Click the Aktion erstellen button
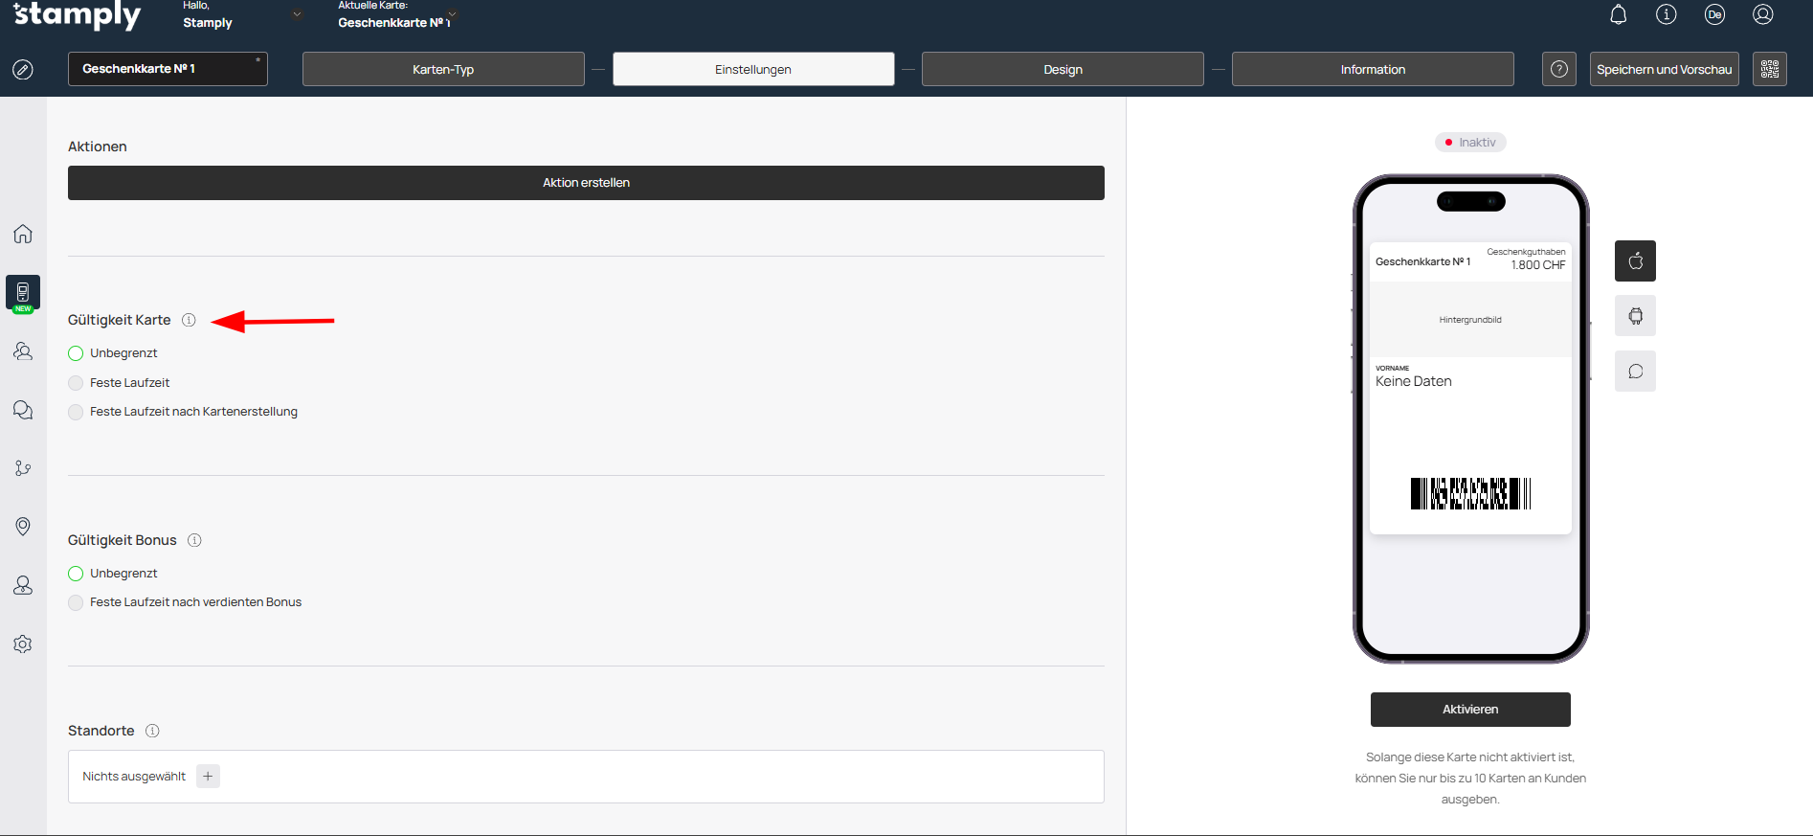1813x836 pixels. click(586, 183)
